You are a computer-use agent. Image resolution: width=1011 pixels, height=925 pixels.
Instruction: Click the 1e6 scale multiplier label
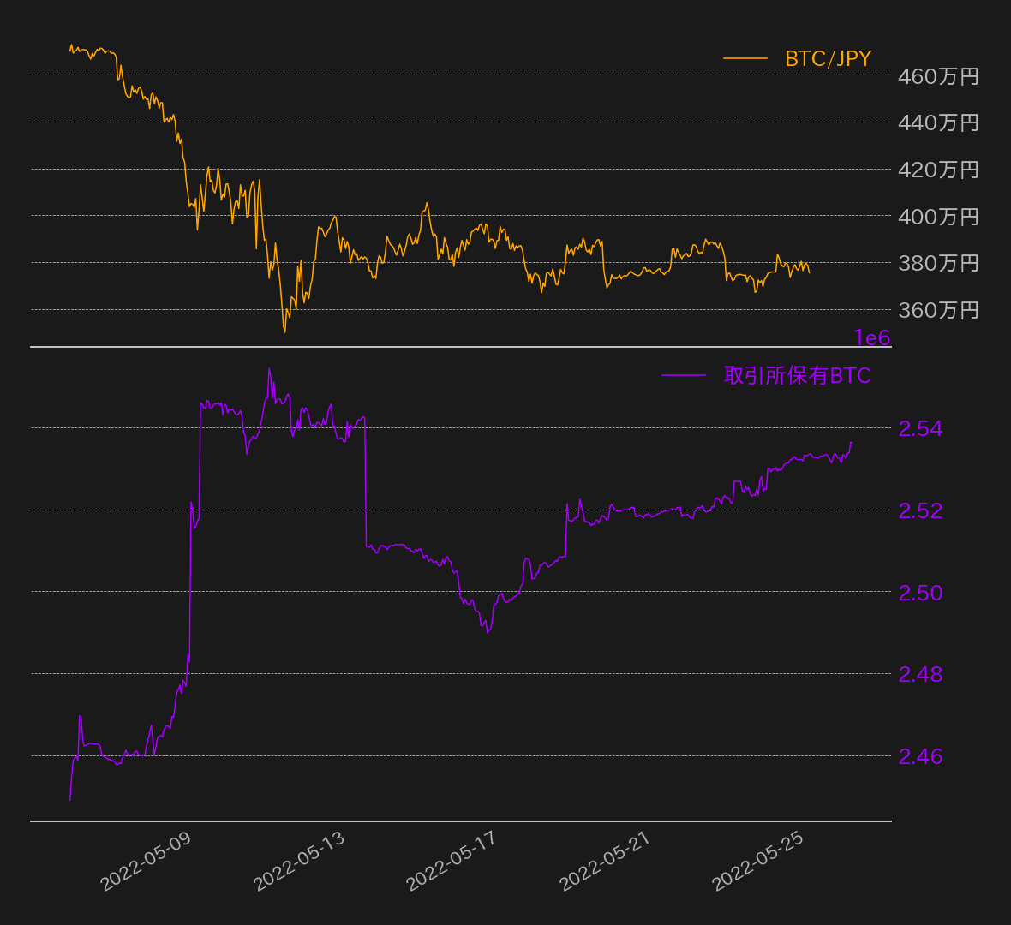[871, 338]
